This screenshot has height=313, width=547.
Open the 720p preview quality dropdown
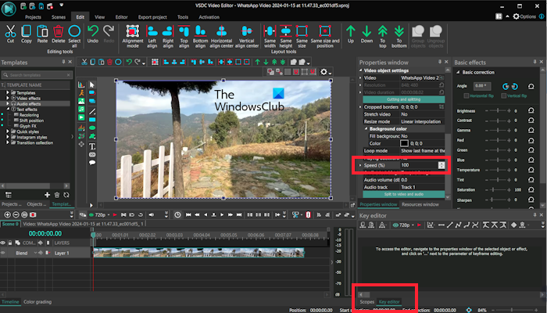109,215
